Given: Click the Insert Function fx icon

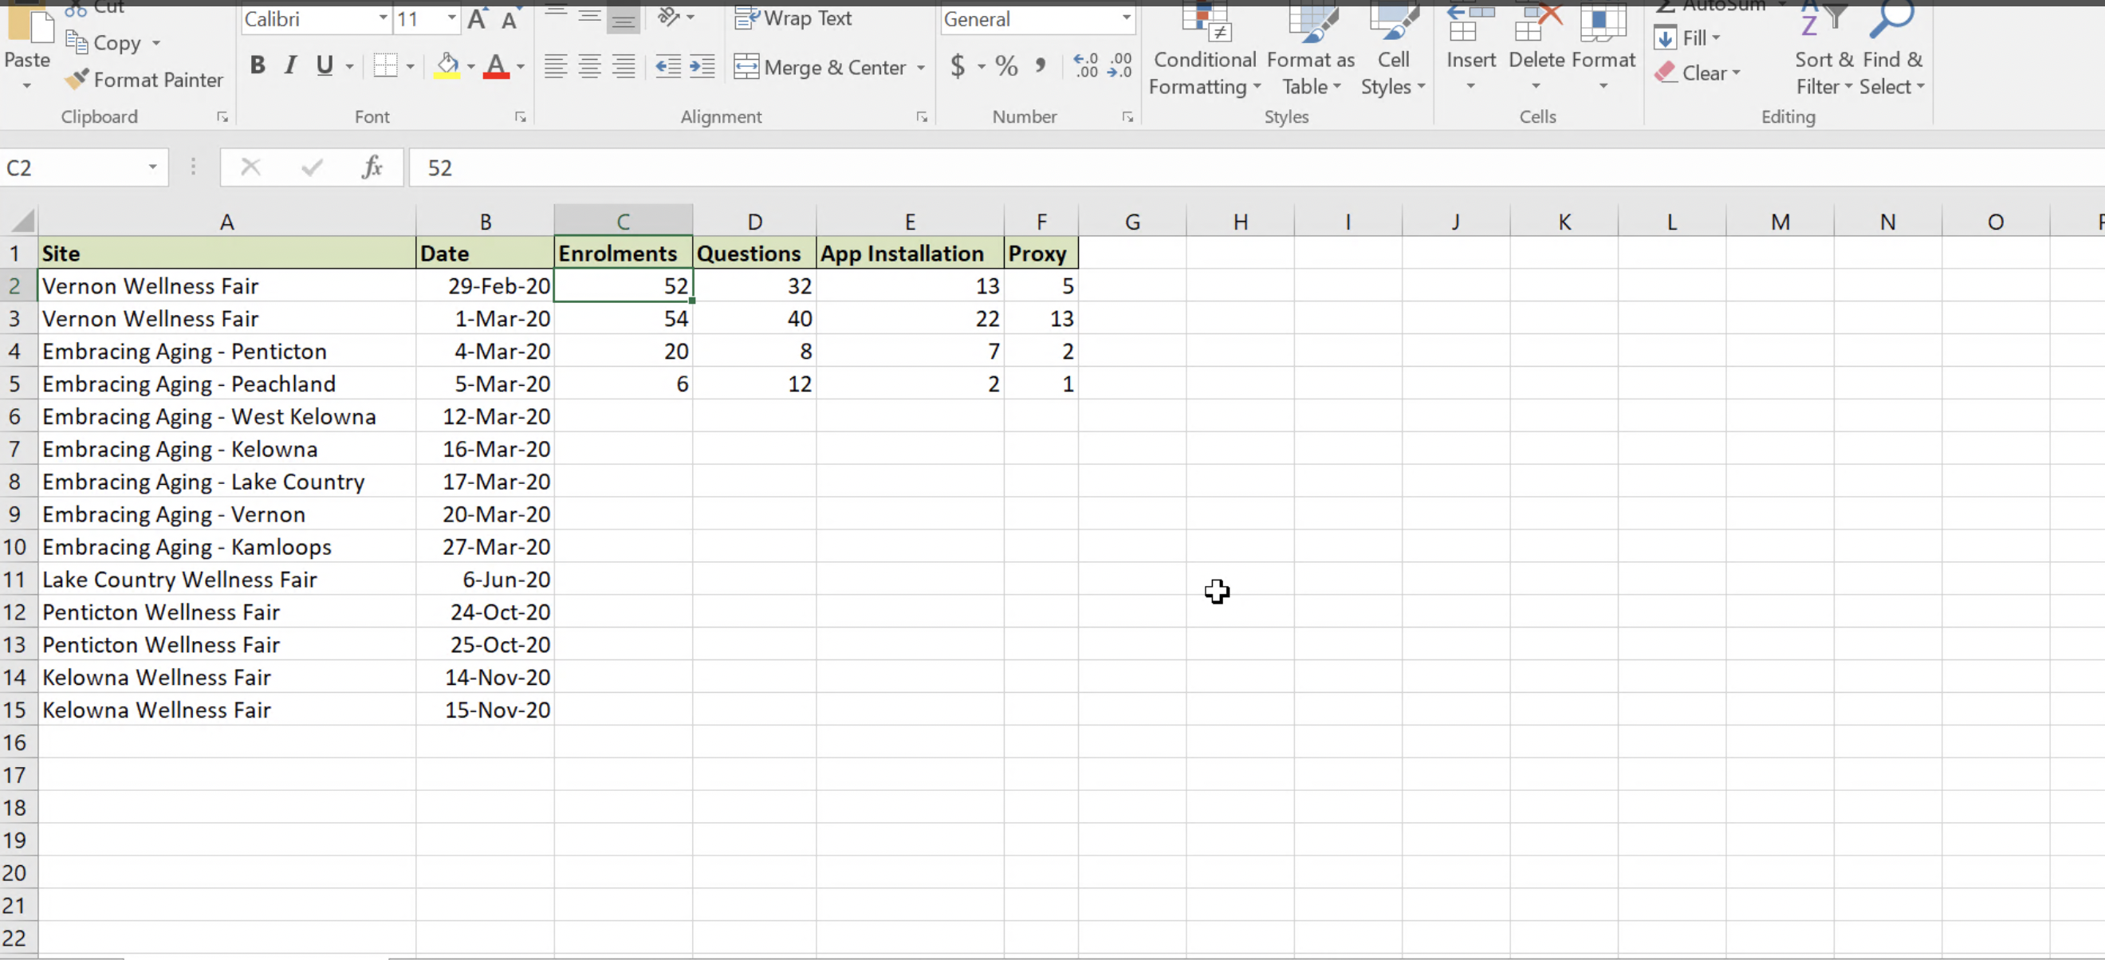Looking at the screenshot, I should 372,167.
